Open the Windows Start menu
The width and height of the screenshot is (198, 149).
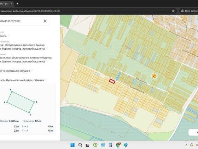[72, 145]
